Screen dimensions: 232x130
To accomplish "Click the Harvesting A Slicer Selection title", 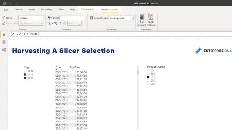I will pos(63,51).
